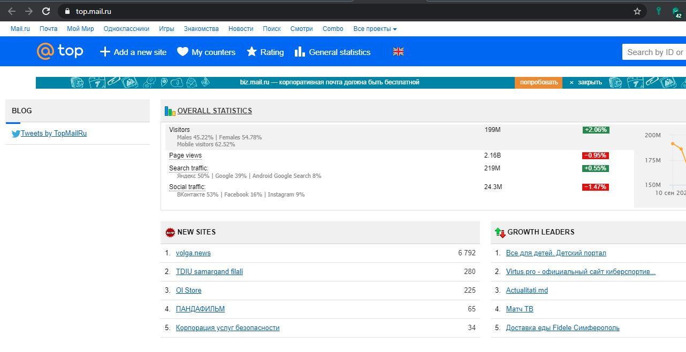
Task: Click the UK flag language icon
Action: click(398, 52)
